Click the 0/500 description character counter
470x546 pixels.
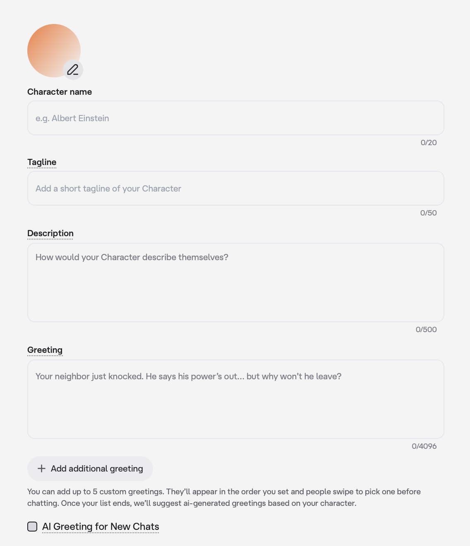pyautogui.click(x=426, y=330)
